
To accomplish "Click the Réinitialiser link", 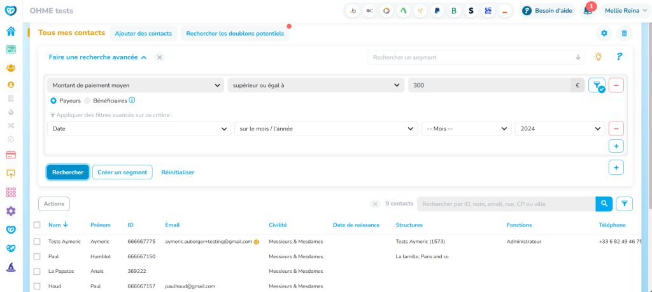I will click(x=178, y=172).
